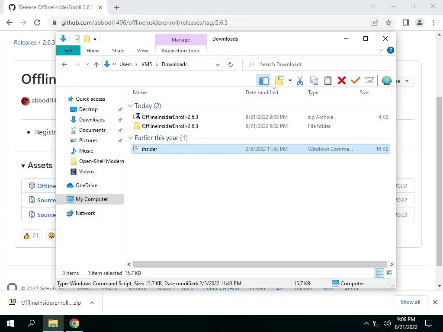Open the Customize Quick Access Toolbar dropdown
443x332 pixels.
pyautogui.click(x=95, y=39)
